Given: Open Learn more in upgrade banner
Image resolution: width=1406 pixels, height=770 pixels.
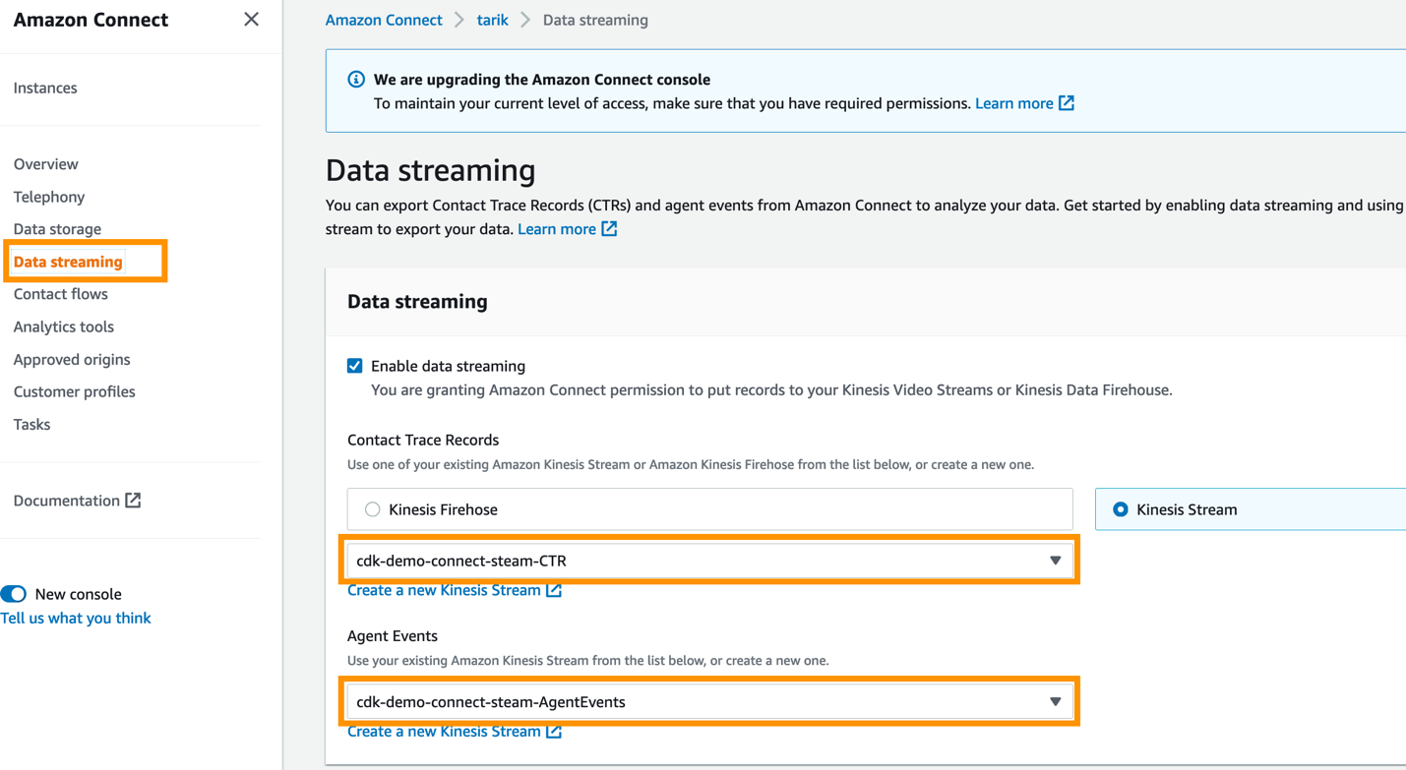Looking at the screenshot, I should point(1014,103).
